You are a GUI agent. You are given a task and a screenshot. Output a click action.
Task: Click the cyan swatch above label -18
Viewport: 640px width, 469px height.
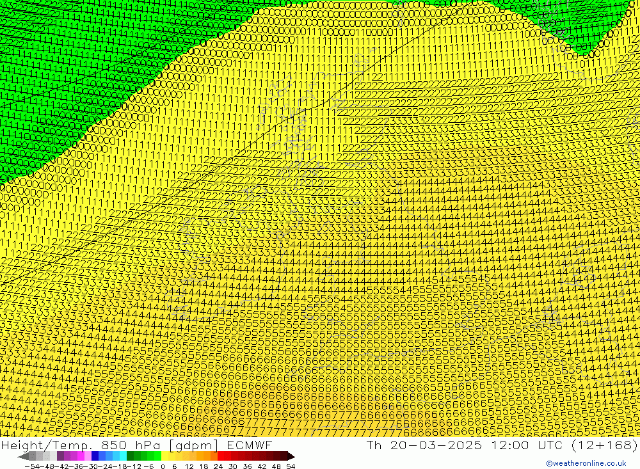pos(123,456)
